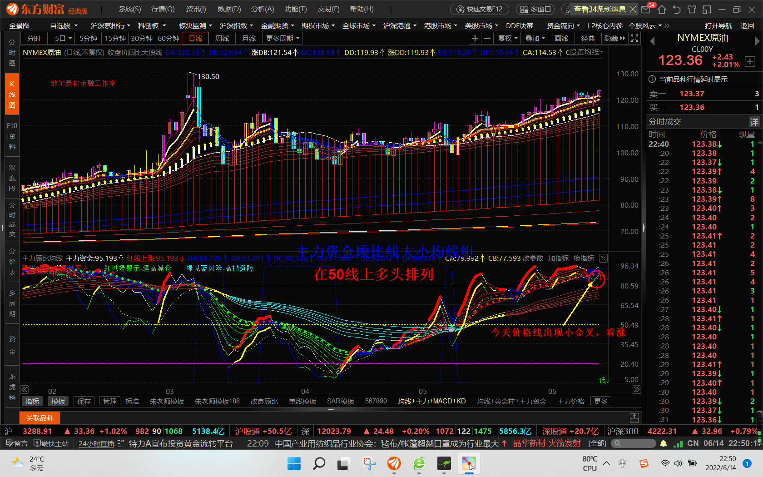Viewport: 763px width, 477px height.
Task: Open 系统(S) menu
Action: coord(130,9)
